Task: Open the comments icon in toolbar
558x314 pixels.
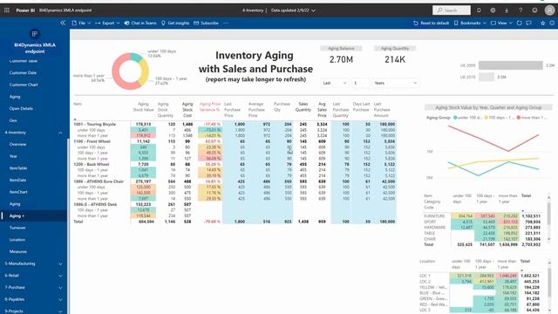Action: [529, 23]
